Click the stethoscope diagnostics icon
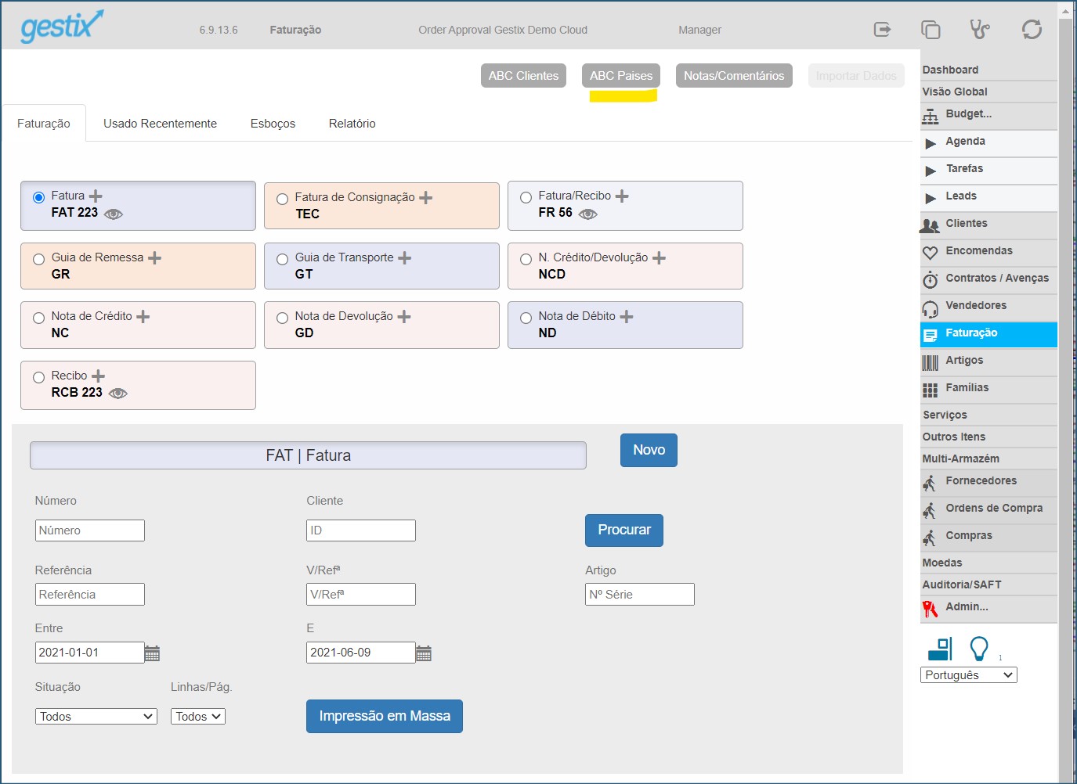This screenshot has width=1077, height=784. [979, 29]
